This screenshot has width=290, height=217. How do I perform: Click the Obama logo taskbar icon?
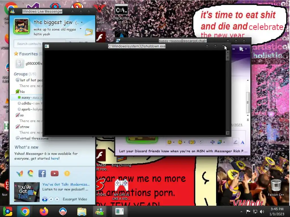(63, 211)
